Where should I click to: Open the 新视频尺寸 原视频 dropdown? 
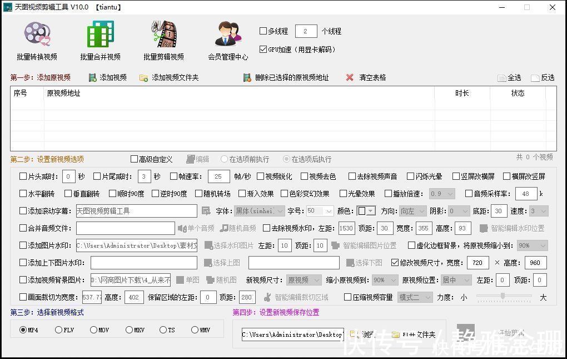[x=304, y=280]
